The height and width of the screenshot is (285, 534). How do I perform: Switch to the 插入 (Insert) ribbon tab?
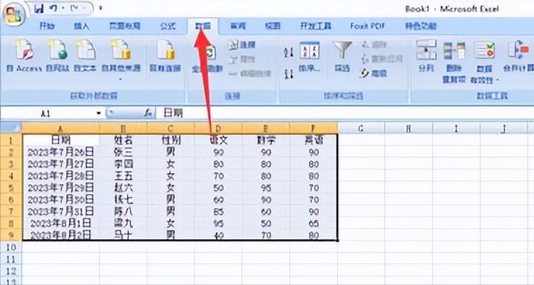tap(82, 26)
